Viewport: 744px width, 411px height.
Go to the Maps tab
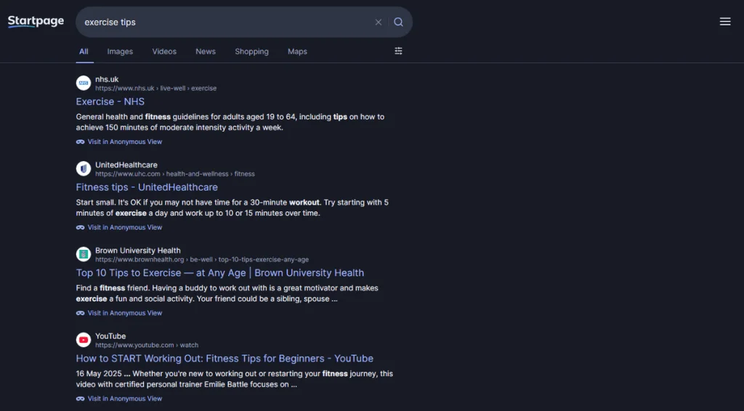297,52
